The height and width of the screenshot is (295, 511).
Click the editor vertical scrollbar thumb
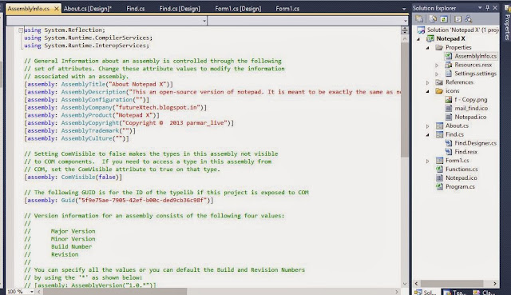tap(405, 99)
